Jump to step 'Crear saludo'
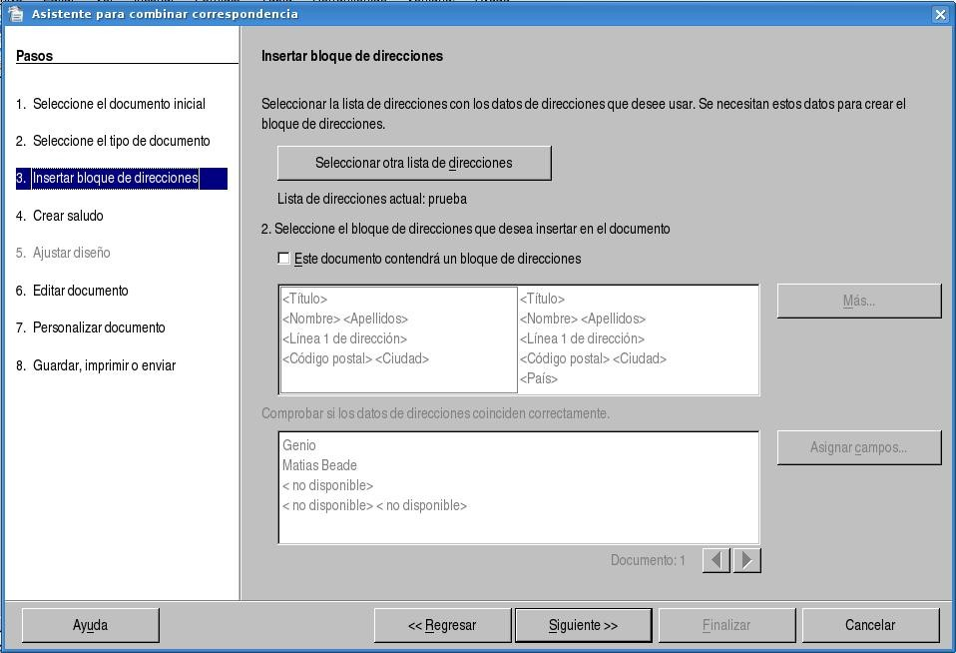Viewport: 956px width, 653px height. (x=68, y=216)
